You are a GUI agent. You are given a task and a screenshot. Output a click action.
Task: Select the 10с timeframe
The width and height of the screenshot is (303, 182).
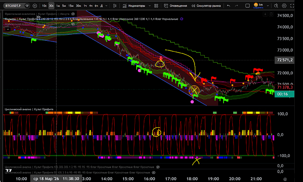[x=44, y=6]
